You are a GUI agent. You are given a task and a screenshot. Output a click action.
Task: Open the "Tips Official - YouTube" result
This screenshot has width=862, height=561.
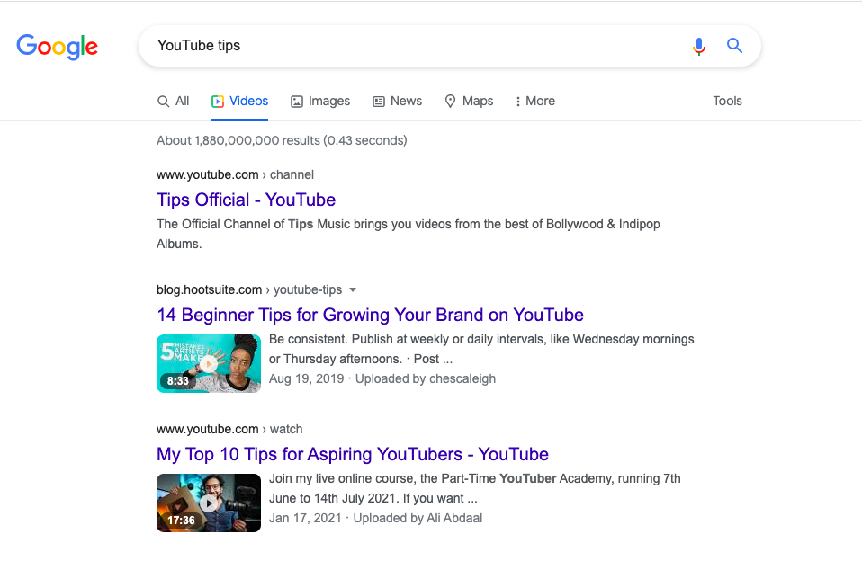point(246,200)
